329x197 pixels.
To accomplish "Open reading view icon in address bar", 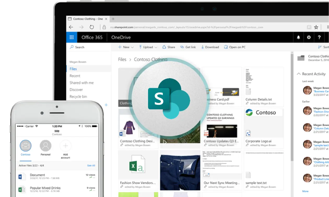I will click(309, 27).
